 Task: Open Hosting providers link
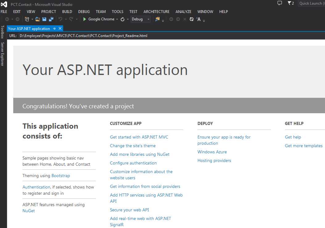214,160
